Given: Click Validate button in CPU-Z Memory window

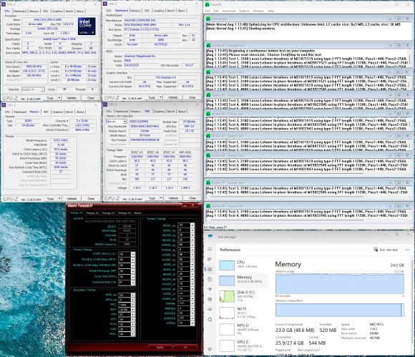Looking at the screenshot, I should click(x=72, y=198).
